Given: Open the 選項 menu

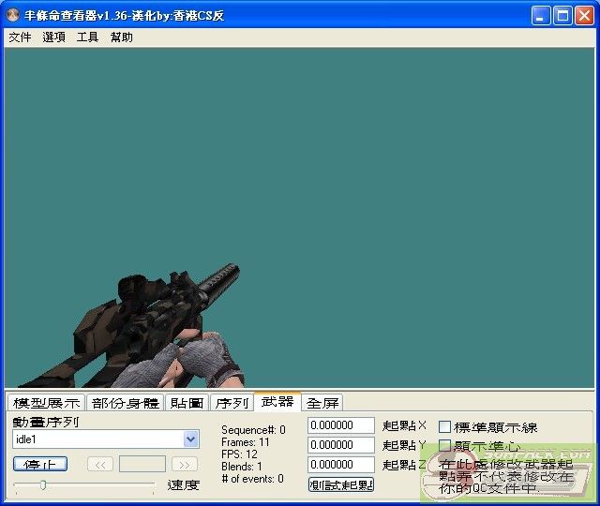Looking at the screenshot, I should (x=53, y=37).
